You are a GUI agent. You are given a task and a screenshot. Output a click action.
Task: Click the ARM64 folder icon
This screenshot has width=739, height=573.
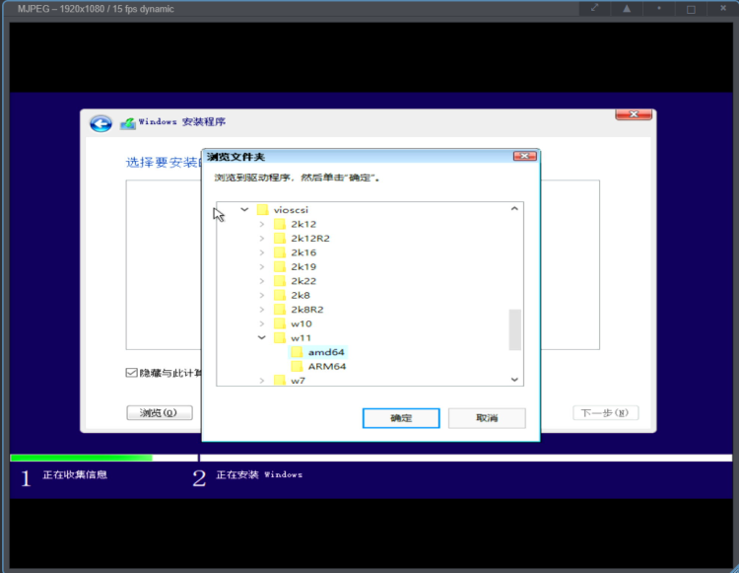coord(297,366)
